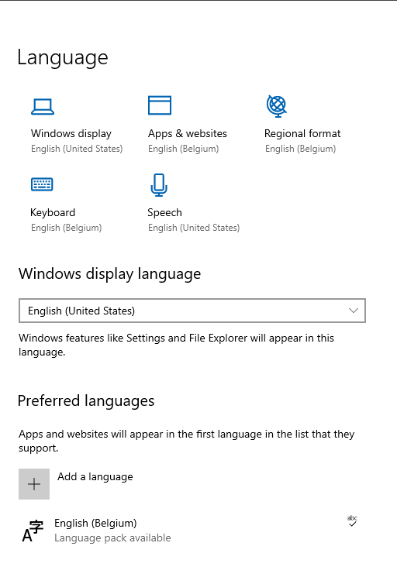Image resolution: width=397 pixels, height=584 pixels.
Task: Open the Windows display laptop icon
Action: [43, 107]
